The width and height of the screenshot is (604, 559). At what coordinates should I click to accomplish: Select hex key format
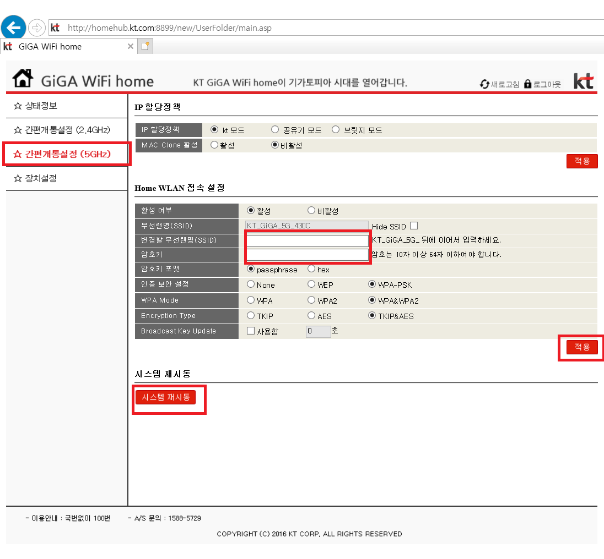click(311, 268)
